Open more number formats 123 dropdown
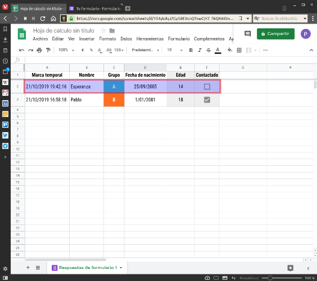Screen dimensions: 317x281 tap(119, 50)
